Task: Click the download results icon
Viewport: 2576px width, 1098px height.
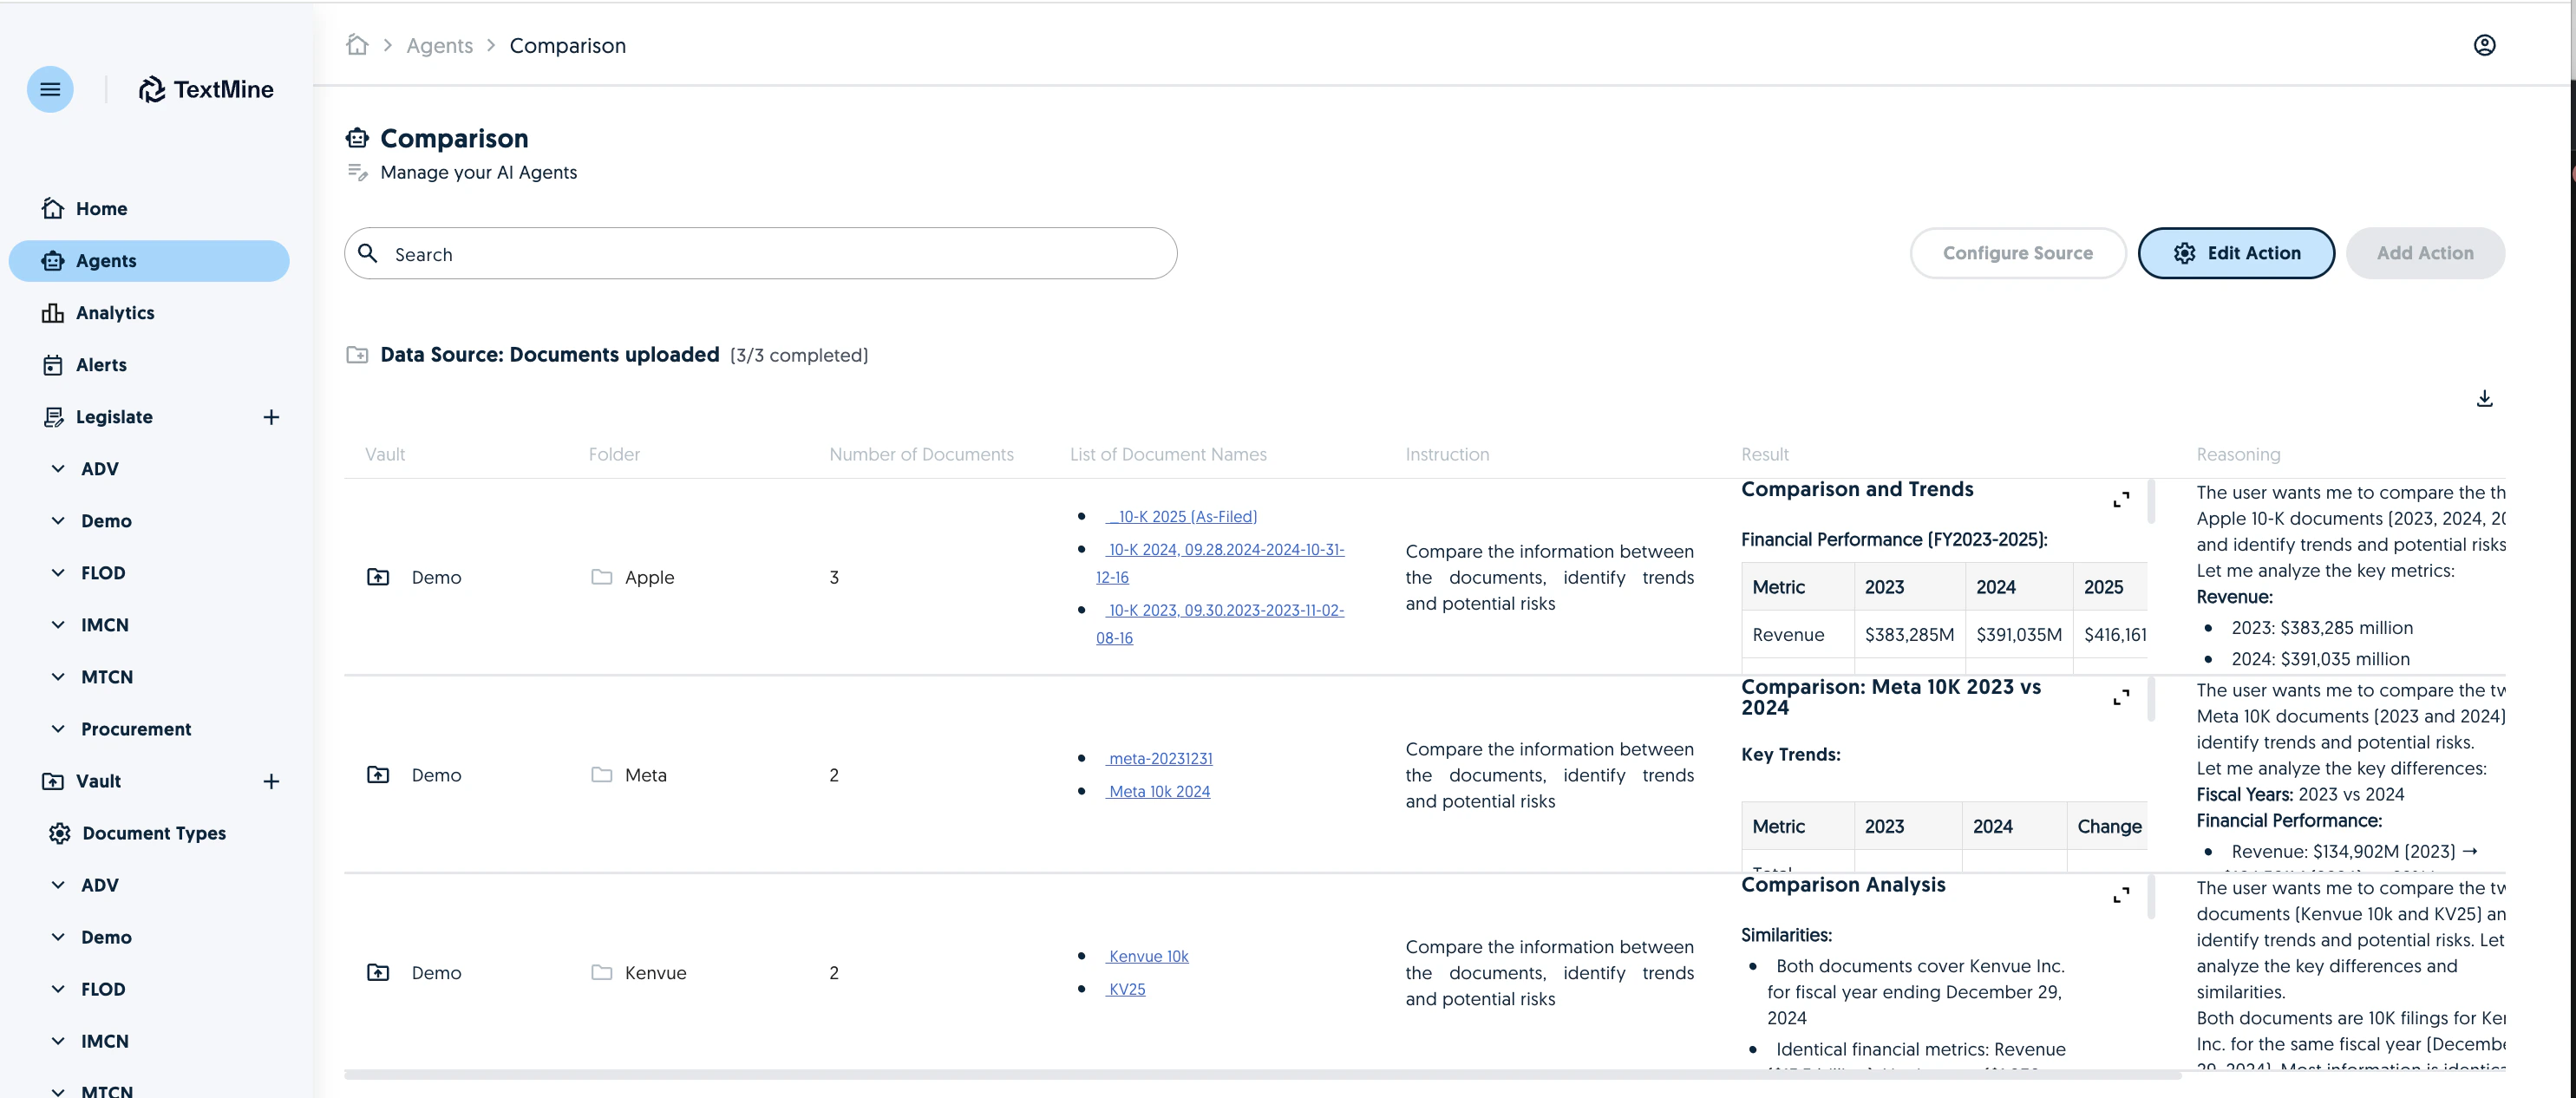Action: (2484, 398)
